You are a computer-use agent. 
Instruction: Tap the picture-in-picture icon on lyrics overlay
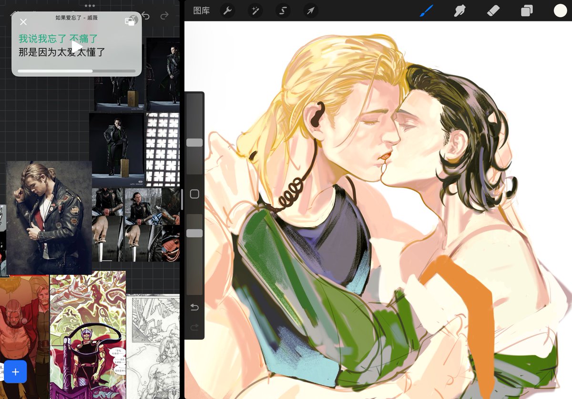click(130, 21)
